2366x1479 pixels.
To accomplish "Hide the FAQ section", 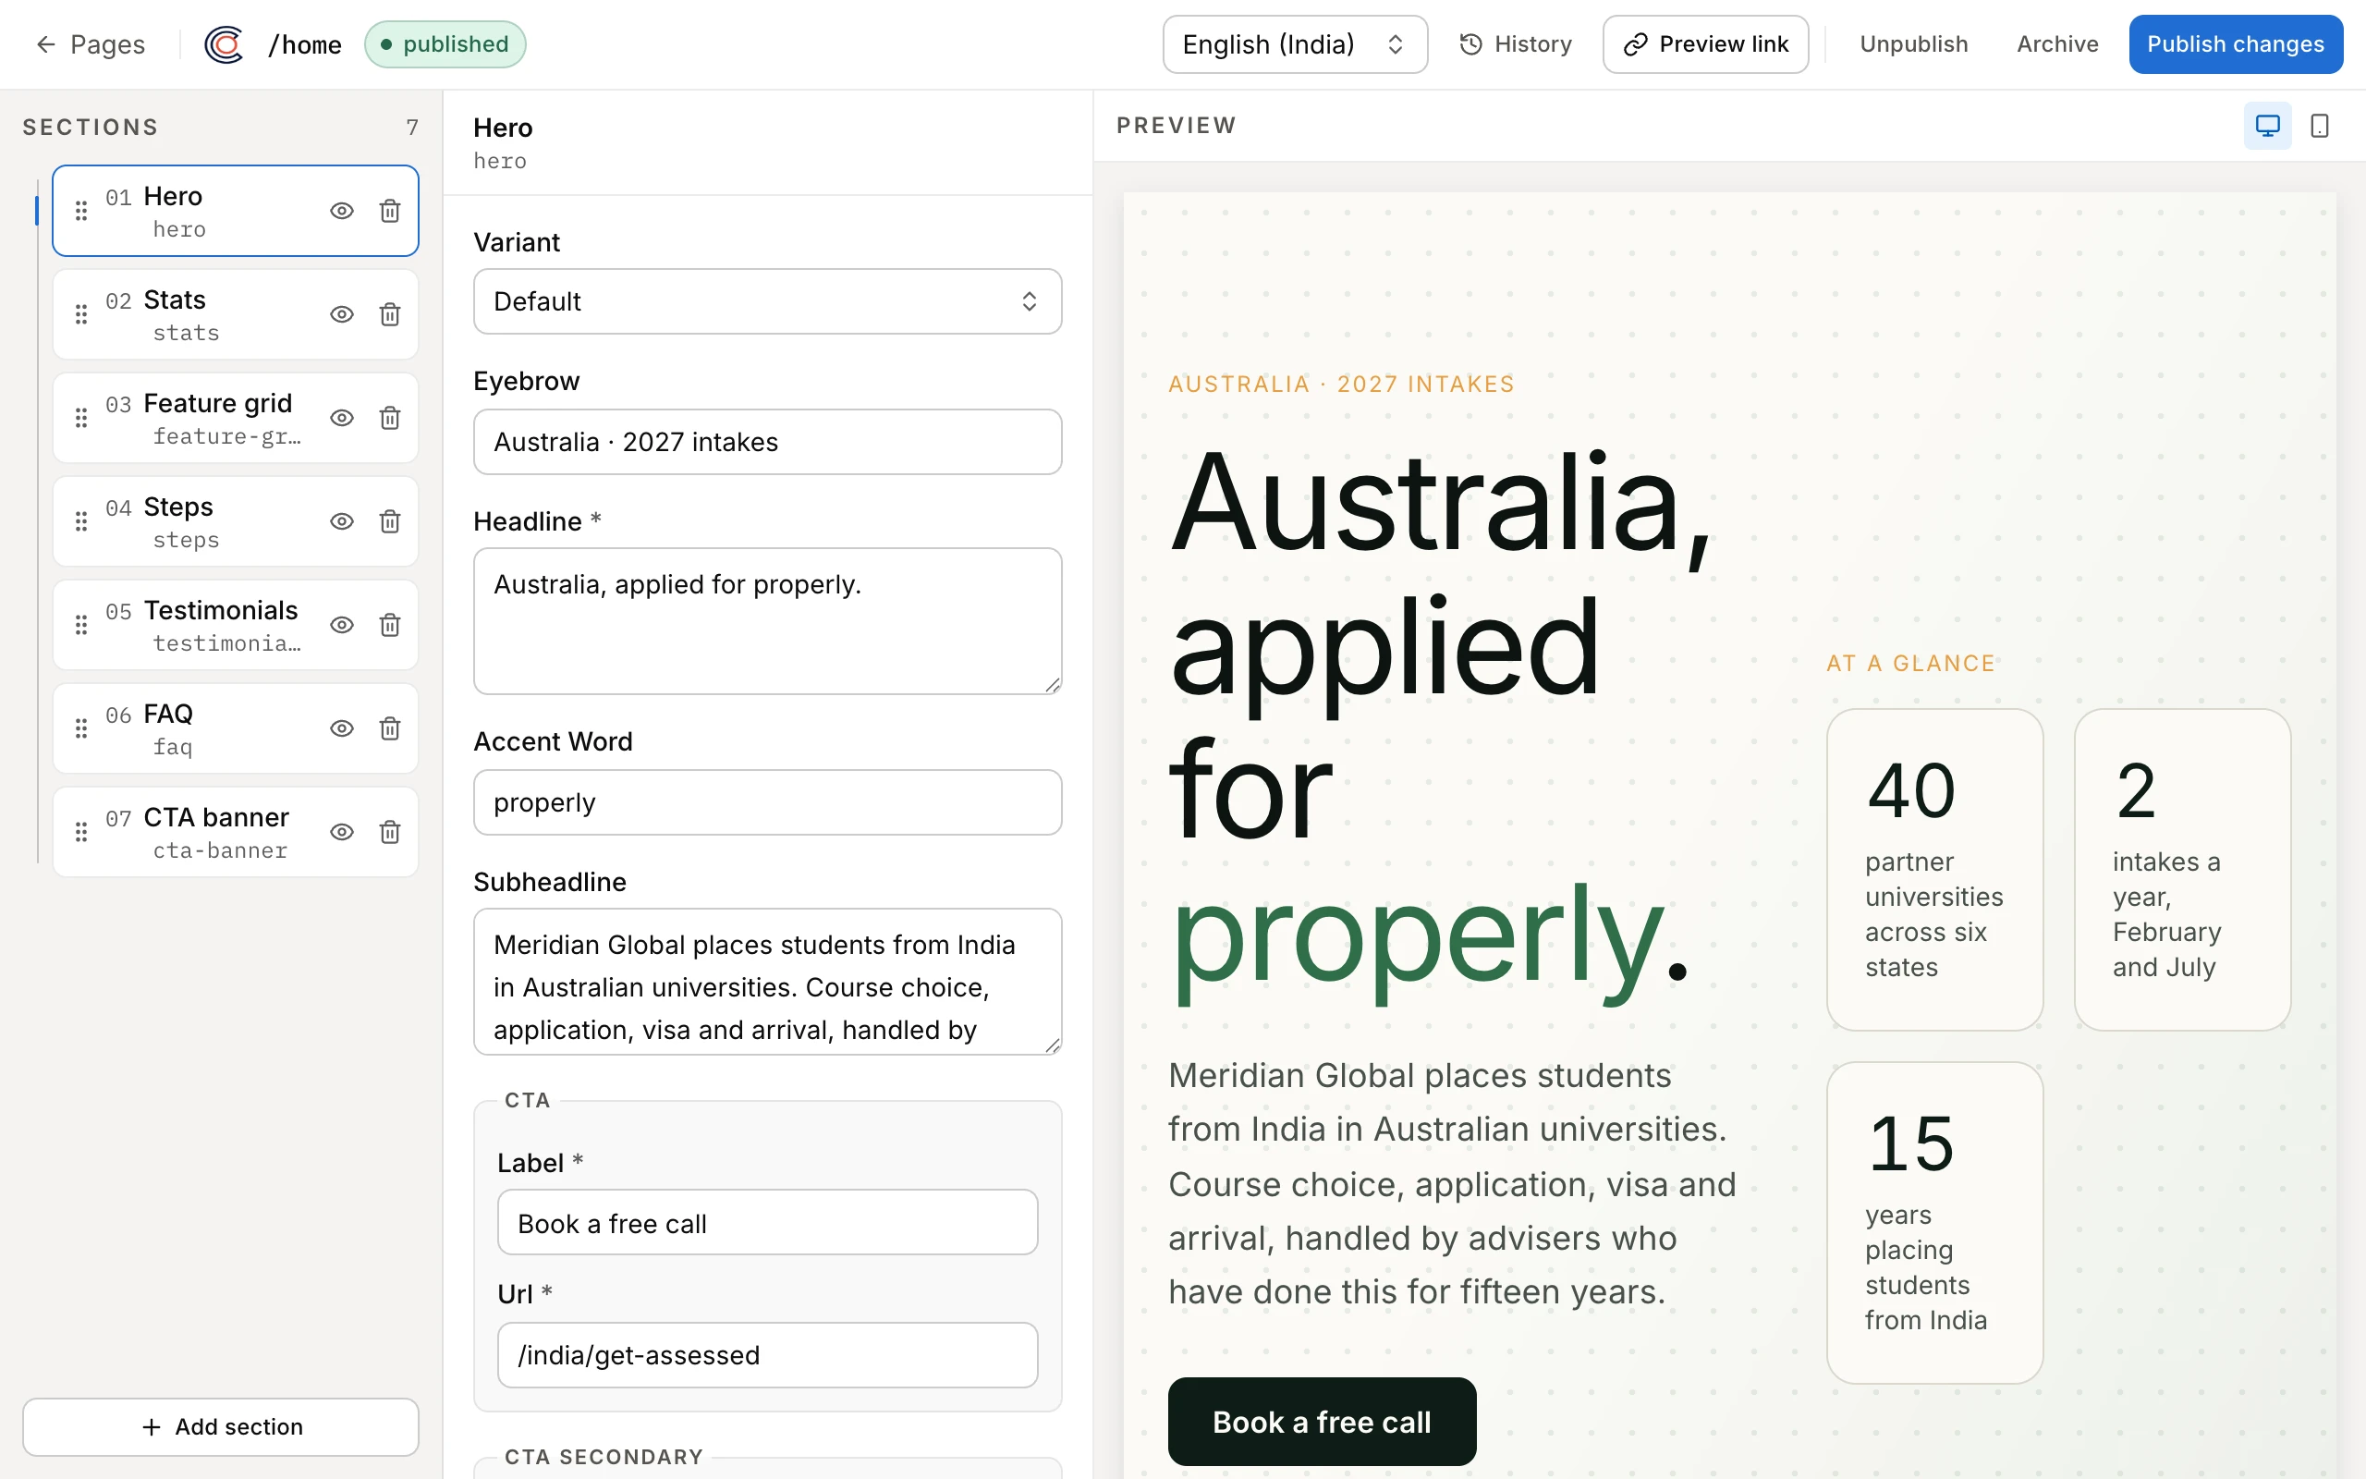I will [x=341, y=728].
